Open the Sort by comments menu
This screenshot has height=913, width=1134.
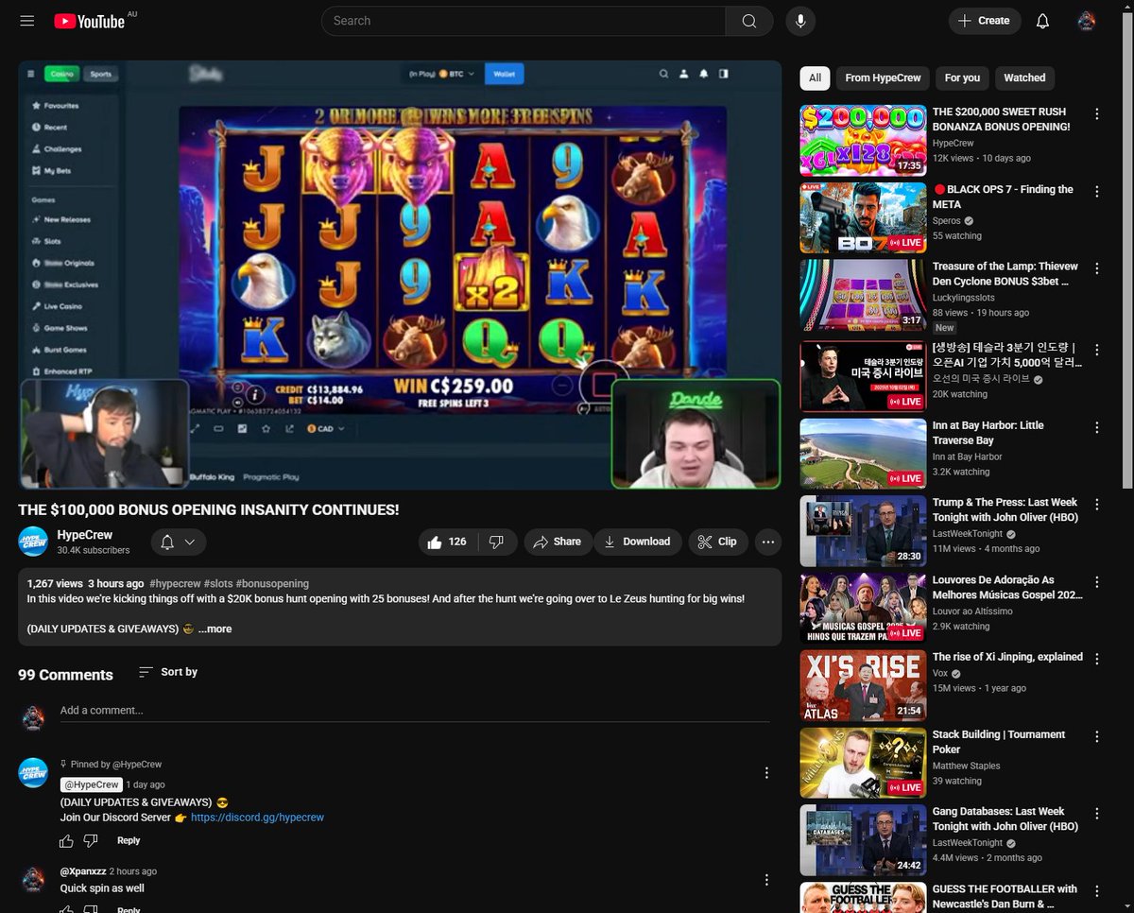tap(168, 672)
